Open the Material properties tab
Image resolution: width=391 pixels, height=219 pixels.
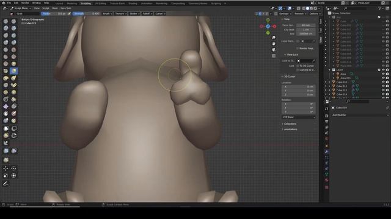pos(327,180)
